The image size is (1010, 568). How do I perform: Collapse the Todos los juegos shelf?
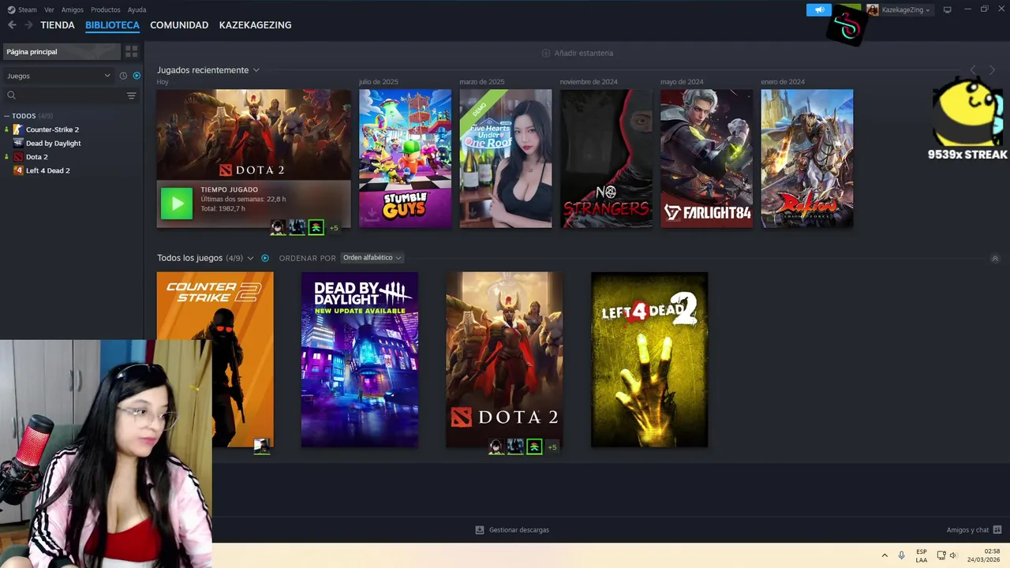click(x=995, y=259)
